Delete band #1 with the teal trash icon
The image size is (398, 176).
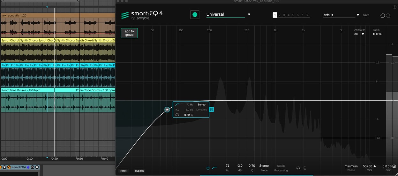(212, 110)
